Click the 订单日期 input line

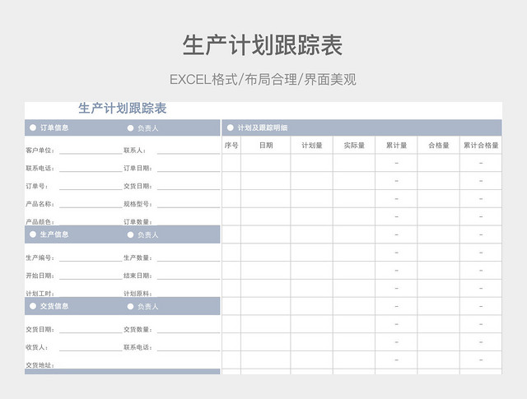click(189, 168)
